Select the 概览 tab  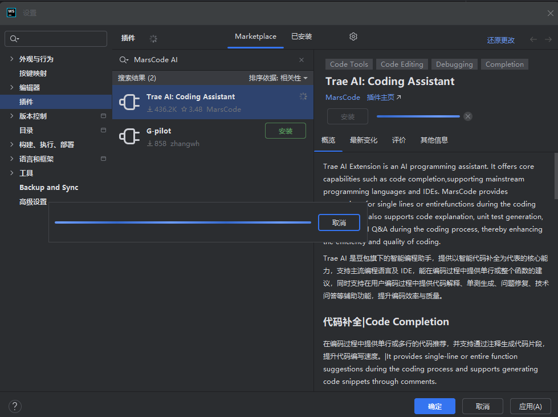[x=328, y=140]
